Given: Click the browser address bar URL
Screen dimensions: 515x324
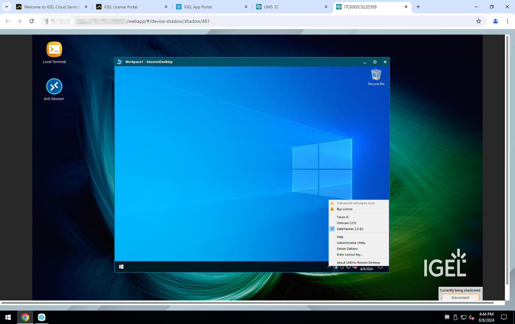Looking at the screenshot, I should tap(168, 21).
